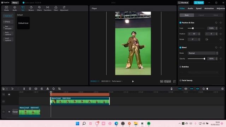Open the Filters panel
This screenshot has width=226, height=127.
(56, 8)
